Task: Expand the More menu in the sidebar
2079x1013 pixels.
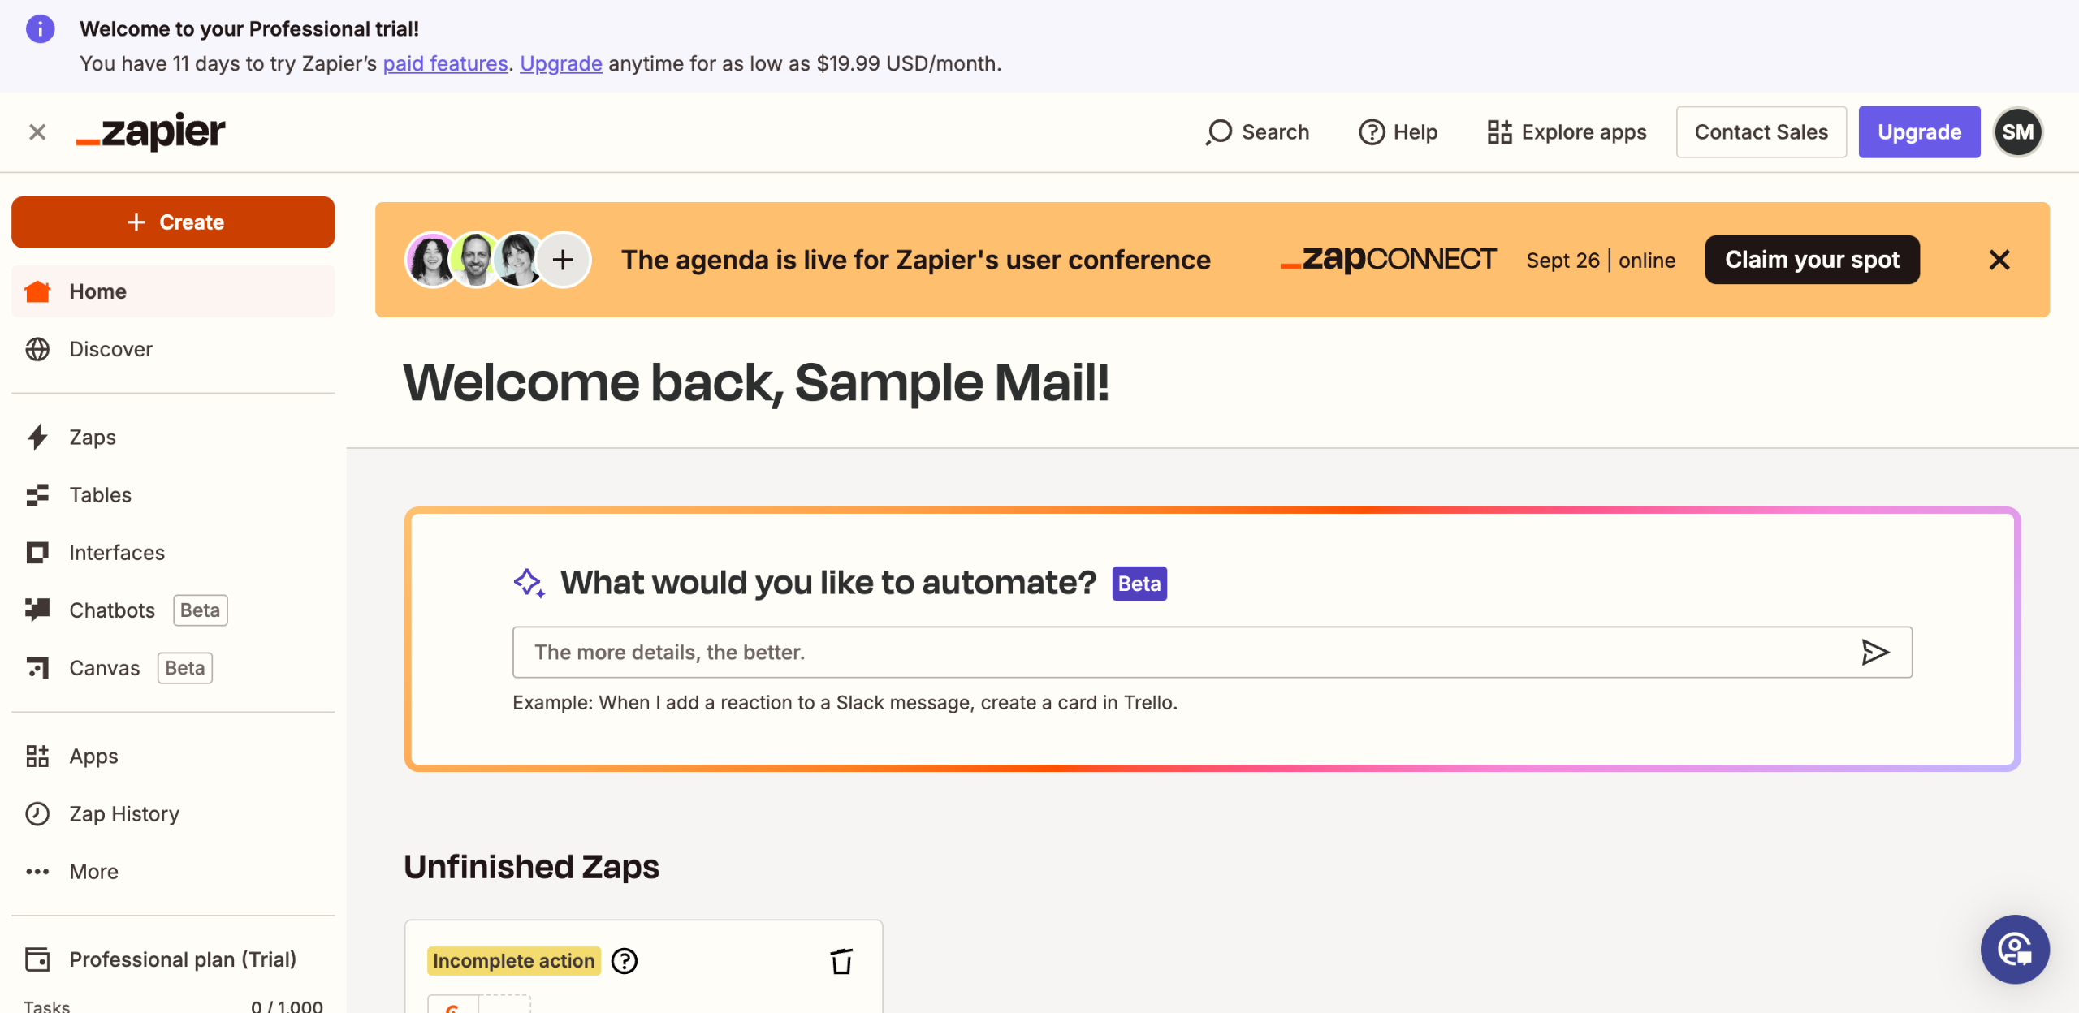Action: tap(93, 871)
